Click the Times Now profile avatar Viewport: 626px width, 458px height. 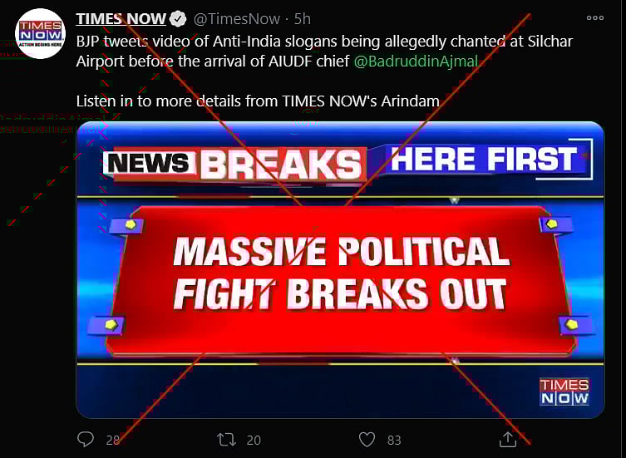[40, 33]
